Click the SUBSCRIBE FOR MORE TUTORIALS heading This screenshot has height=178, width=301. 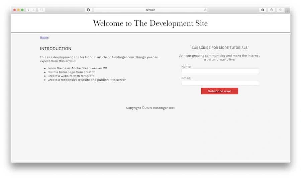(219, 48)
